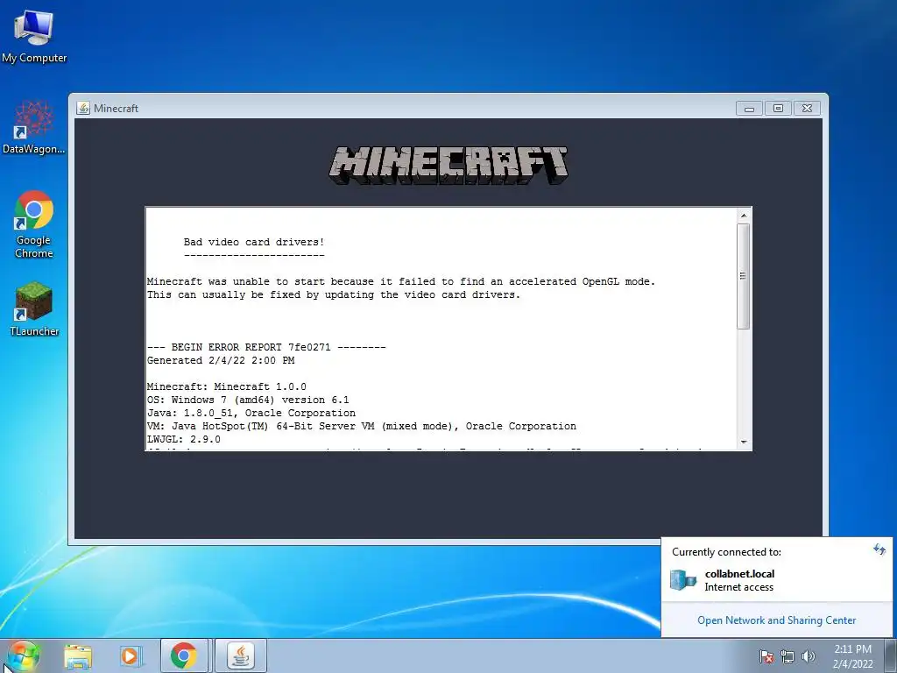The width and height of the screenshot is (897, 673).
Task: Click the Show Desktop strip by the clock
Action: (891, 656)
